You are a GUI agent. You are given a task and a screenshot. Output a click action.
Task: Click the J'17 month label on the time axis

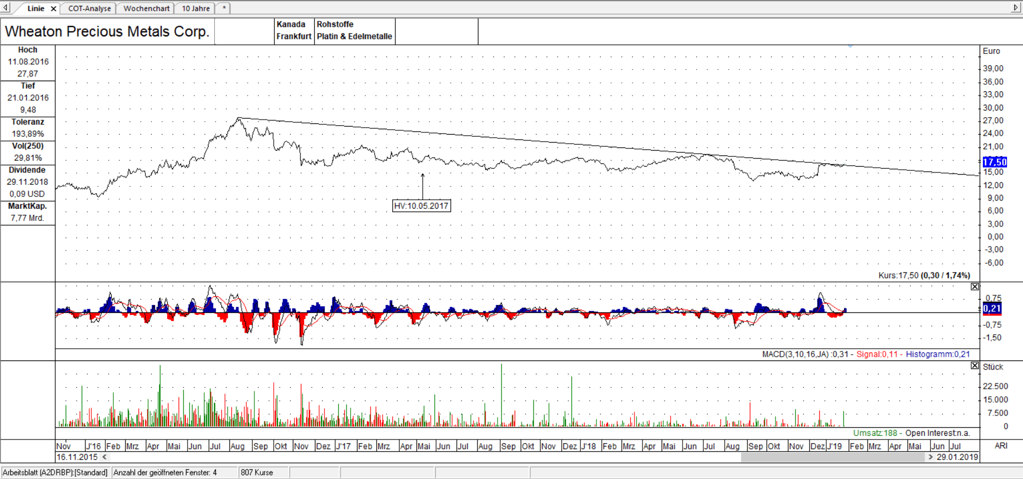343,446
